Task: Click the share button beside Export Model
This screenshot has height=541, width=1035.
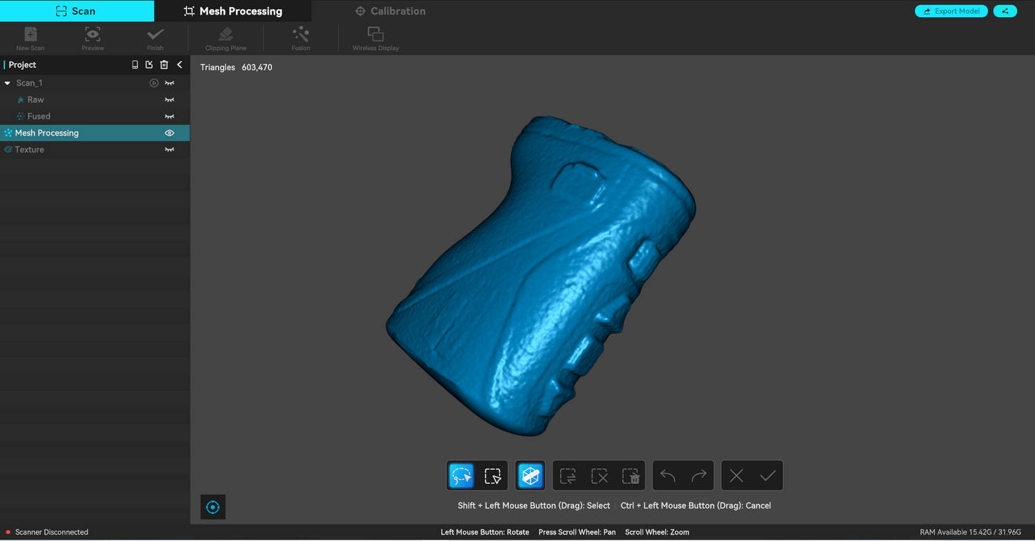Action: point(1005,11)
